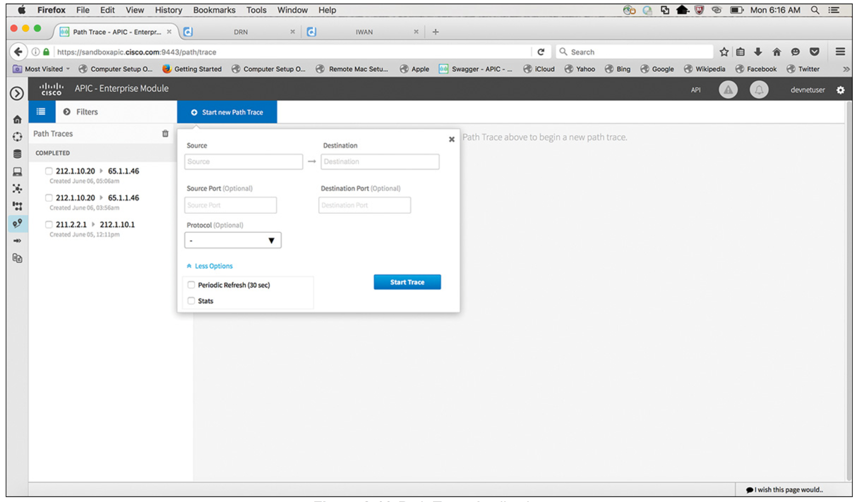The height and width of the screenshot is (502, 857).
Task: Click the Destination Port field
Action: click(364, 205)
